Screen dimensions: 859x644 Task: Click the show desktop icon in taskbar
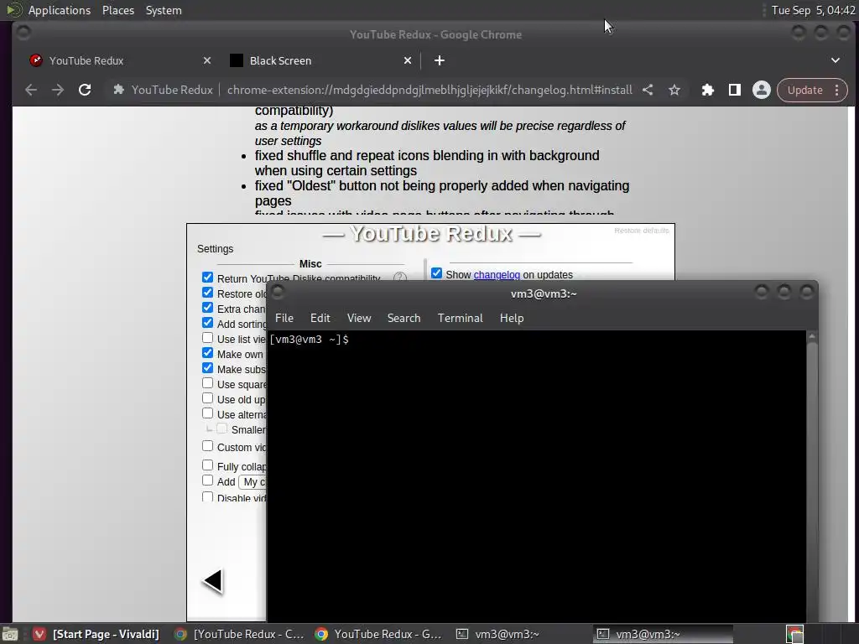[x=10, y=634]
